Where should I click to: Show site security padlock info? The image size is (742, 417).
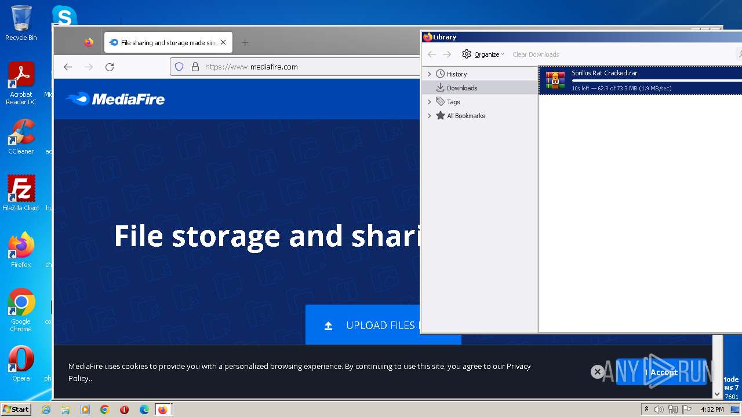tap(195, 67)
